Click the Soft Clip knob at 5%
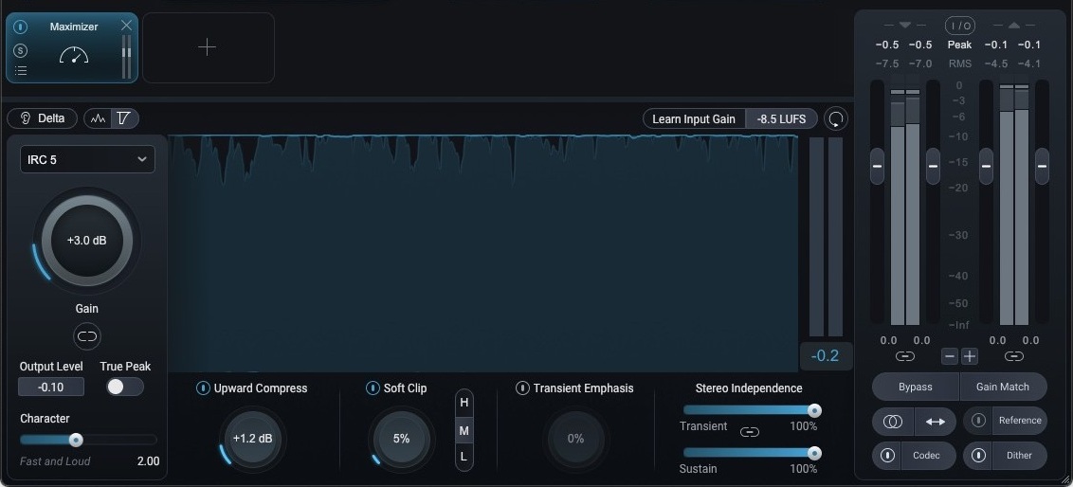This screenshot has width=1073, height=487. (x=401, y=439)
